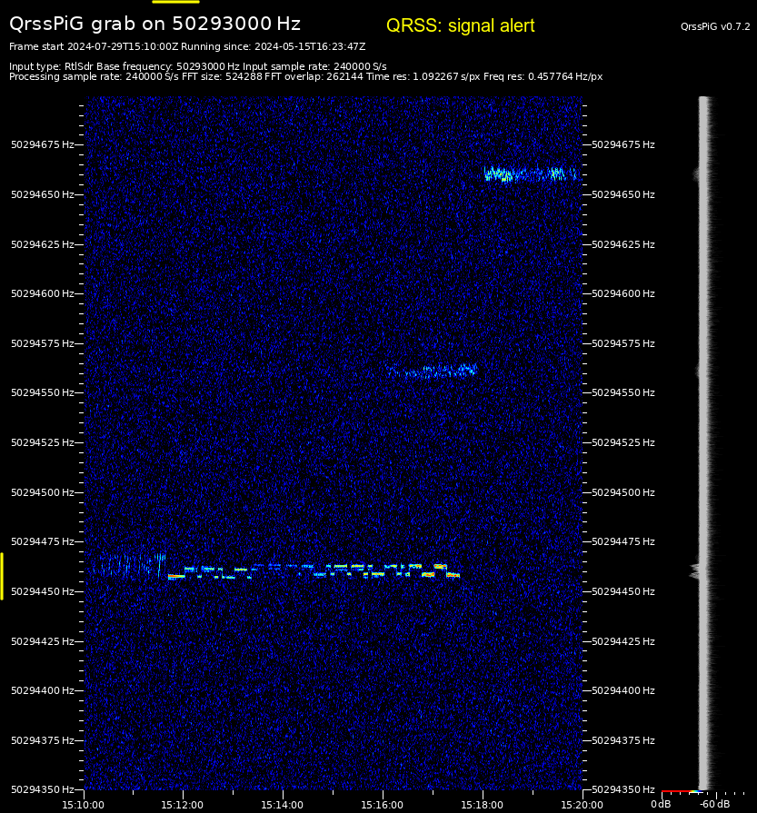Click the 50294625 Hz label on left axis

pyautogui.click(x=43, y=244)
